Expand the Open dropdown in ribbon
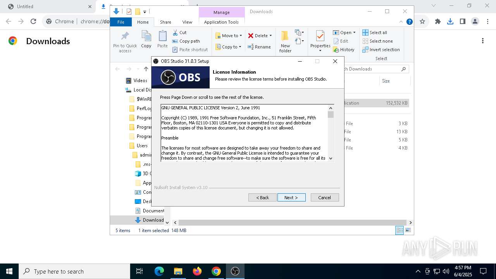This screenshot has height=279, width=496. [x=344, y=33]
